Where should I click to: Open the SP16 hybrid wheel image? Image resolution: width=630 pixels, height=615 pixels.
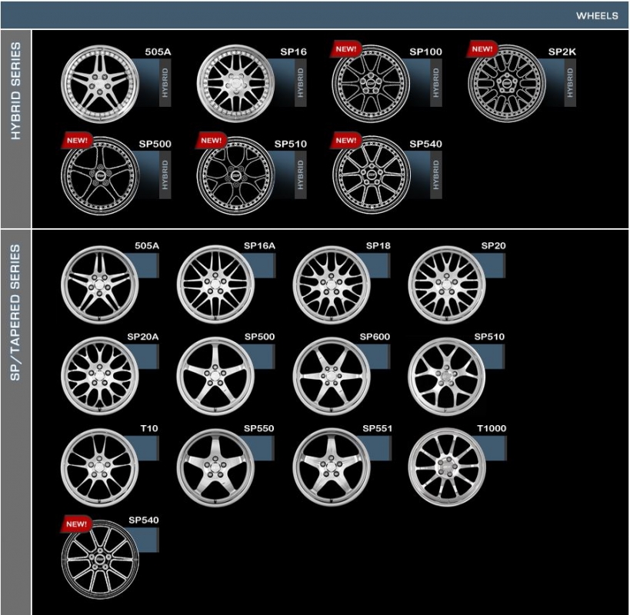tap(235, 84)
